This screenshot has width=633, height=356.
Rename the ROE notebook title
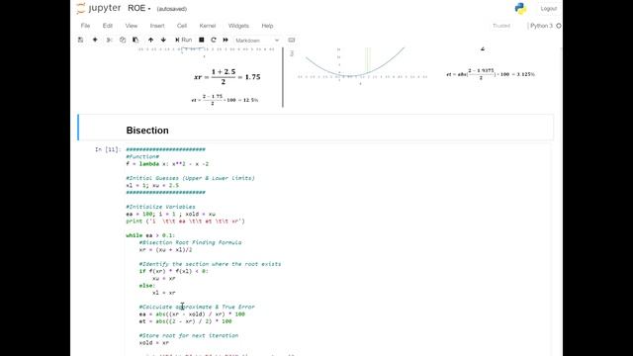point(136,9)
